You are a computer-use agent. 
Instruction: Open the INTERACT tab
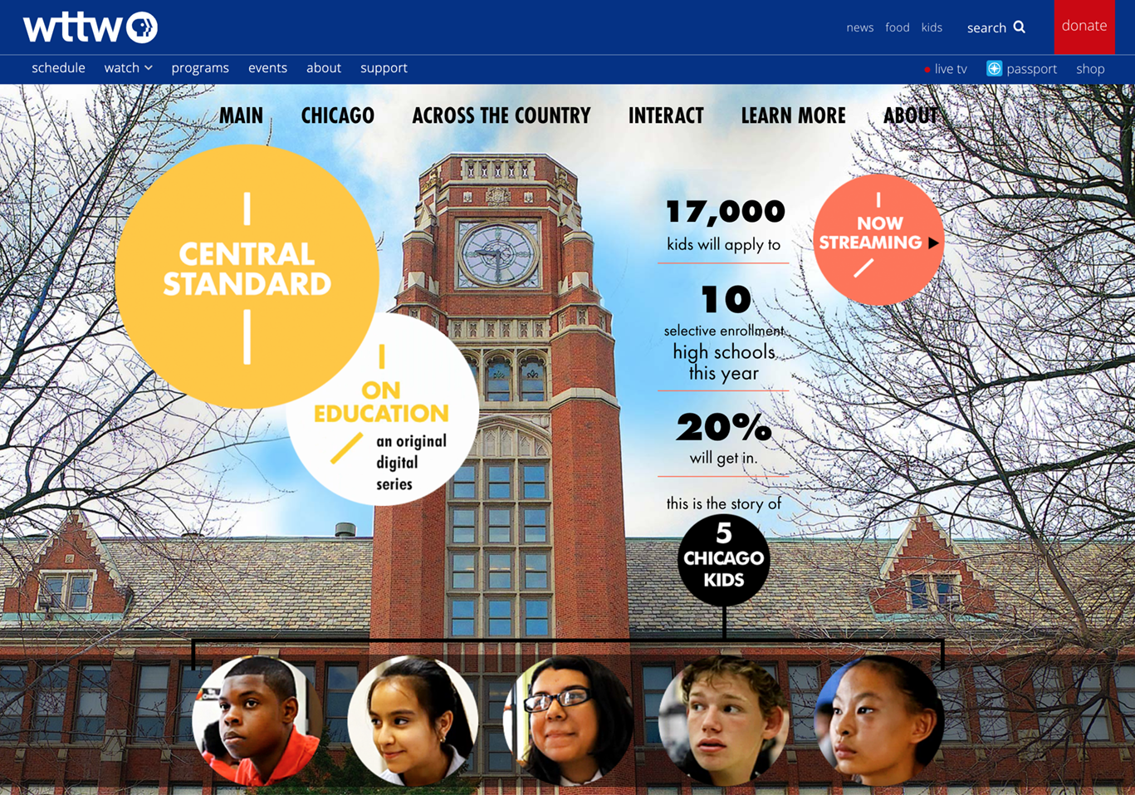666,115
